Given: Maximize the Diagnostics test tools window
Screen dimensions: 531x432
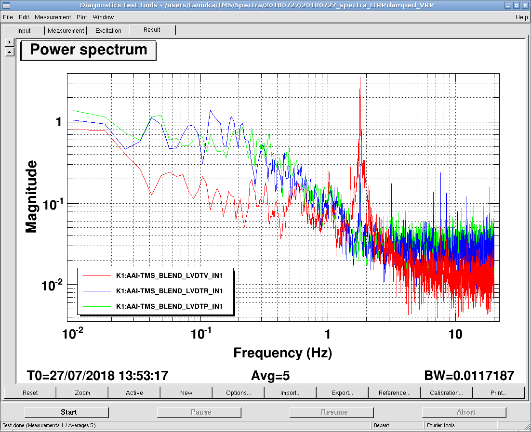Looking at the screenshot, I should tap(516, 5).
